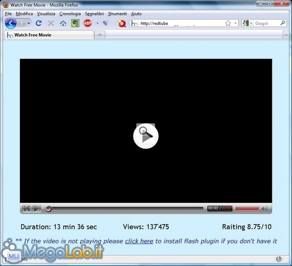Click the red swirl toolbar icon
Viewport: 292px width, 266px height.
click(122, 24)
